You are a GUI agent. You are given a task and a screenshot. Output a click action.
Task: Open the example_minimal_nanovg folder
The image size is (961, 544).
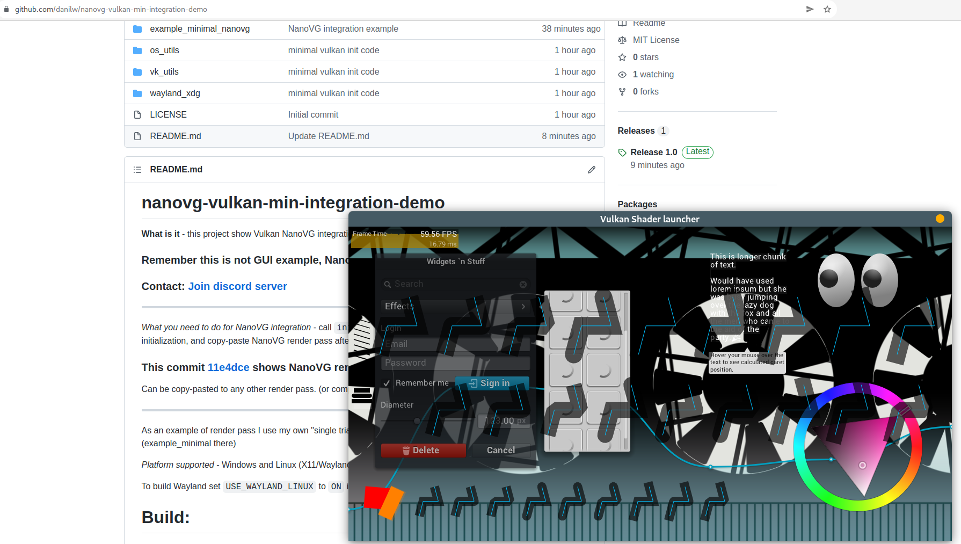pos(200,29)
